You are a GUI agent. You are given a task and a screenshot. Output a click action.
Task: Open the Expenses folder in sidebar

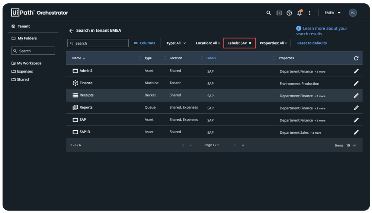(25, 71)
